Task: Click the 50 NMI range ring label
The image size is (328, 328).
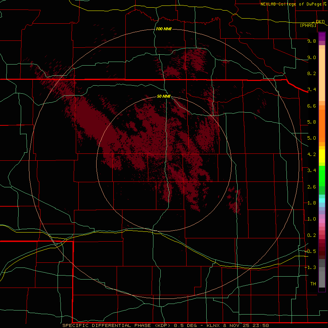Action: 164,96
